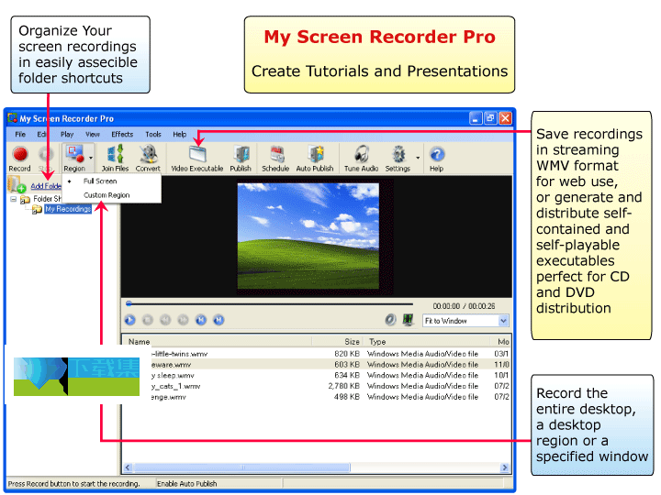661x495 pixels.
Task: Expand the Region dropdown arrow
Action: pyautogui.click(x=91, y=159)
